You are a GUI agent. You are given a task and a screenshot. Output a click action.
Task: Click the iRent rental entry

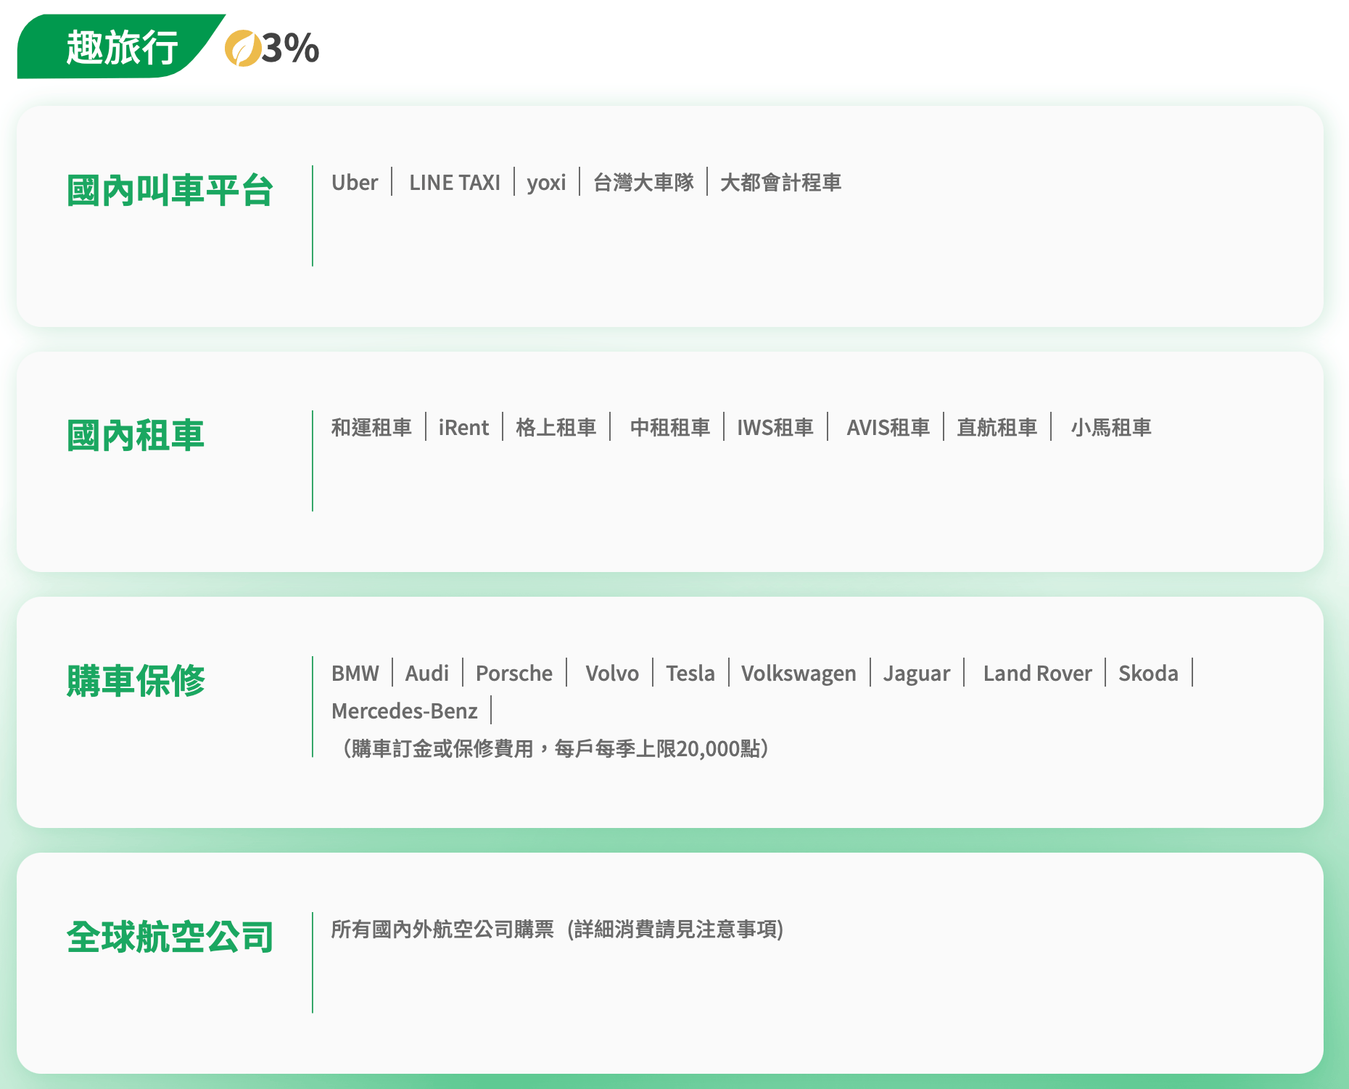[463, 428]
